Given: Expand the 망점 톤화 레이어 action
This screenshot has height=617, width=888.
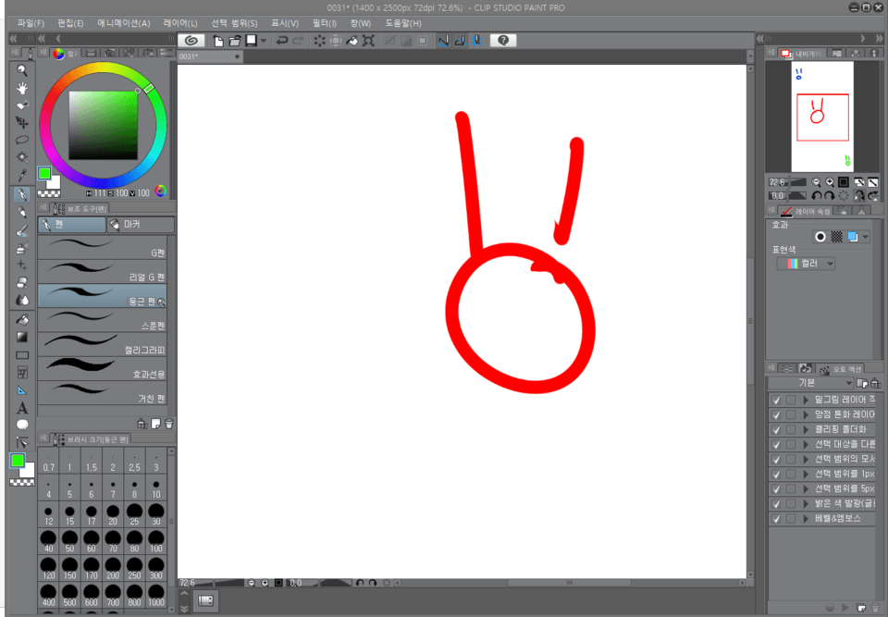Looking at the screenshot, I should pyautogui.click(x=806, y=414).
